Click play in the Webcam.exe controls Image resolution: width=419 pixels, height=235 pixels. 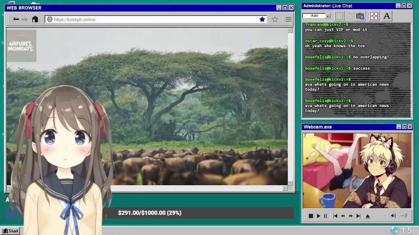coord(319,216)
